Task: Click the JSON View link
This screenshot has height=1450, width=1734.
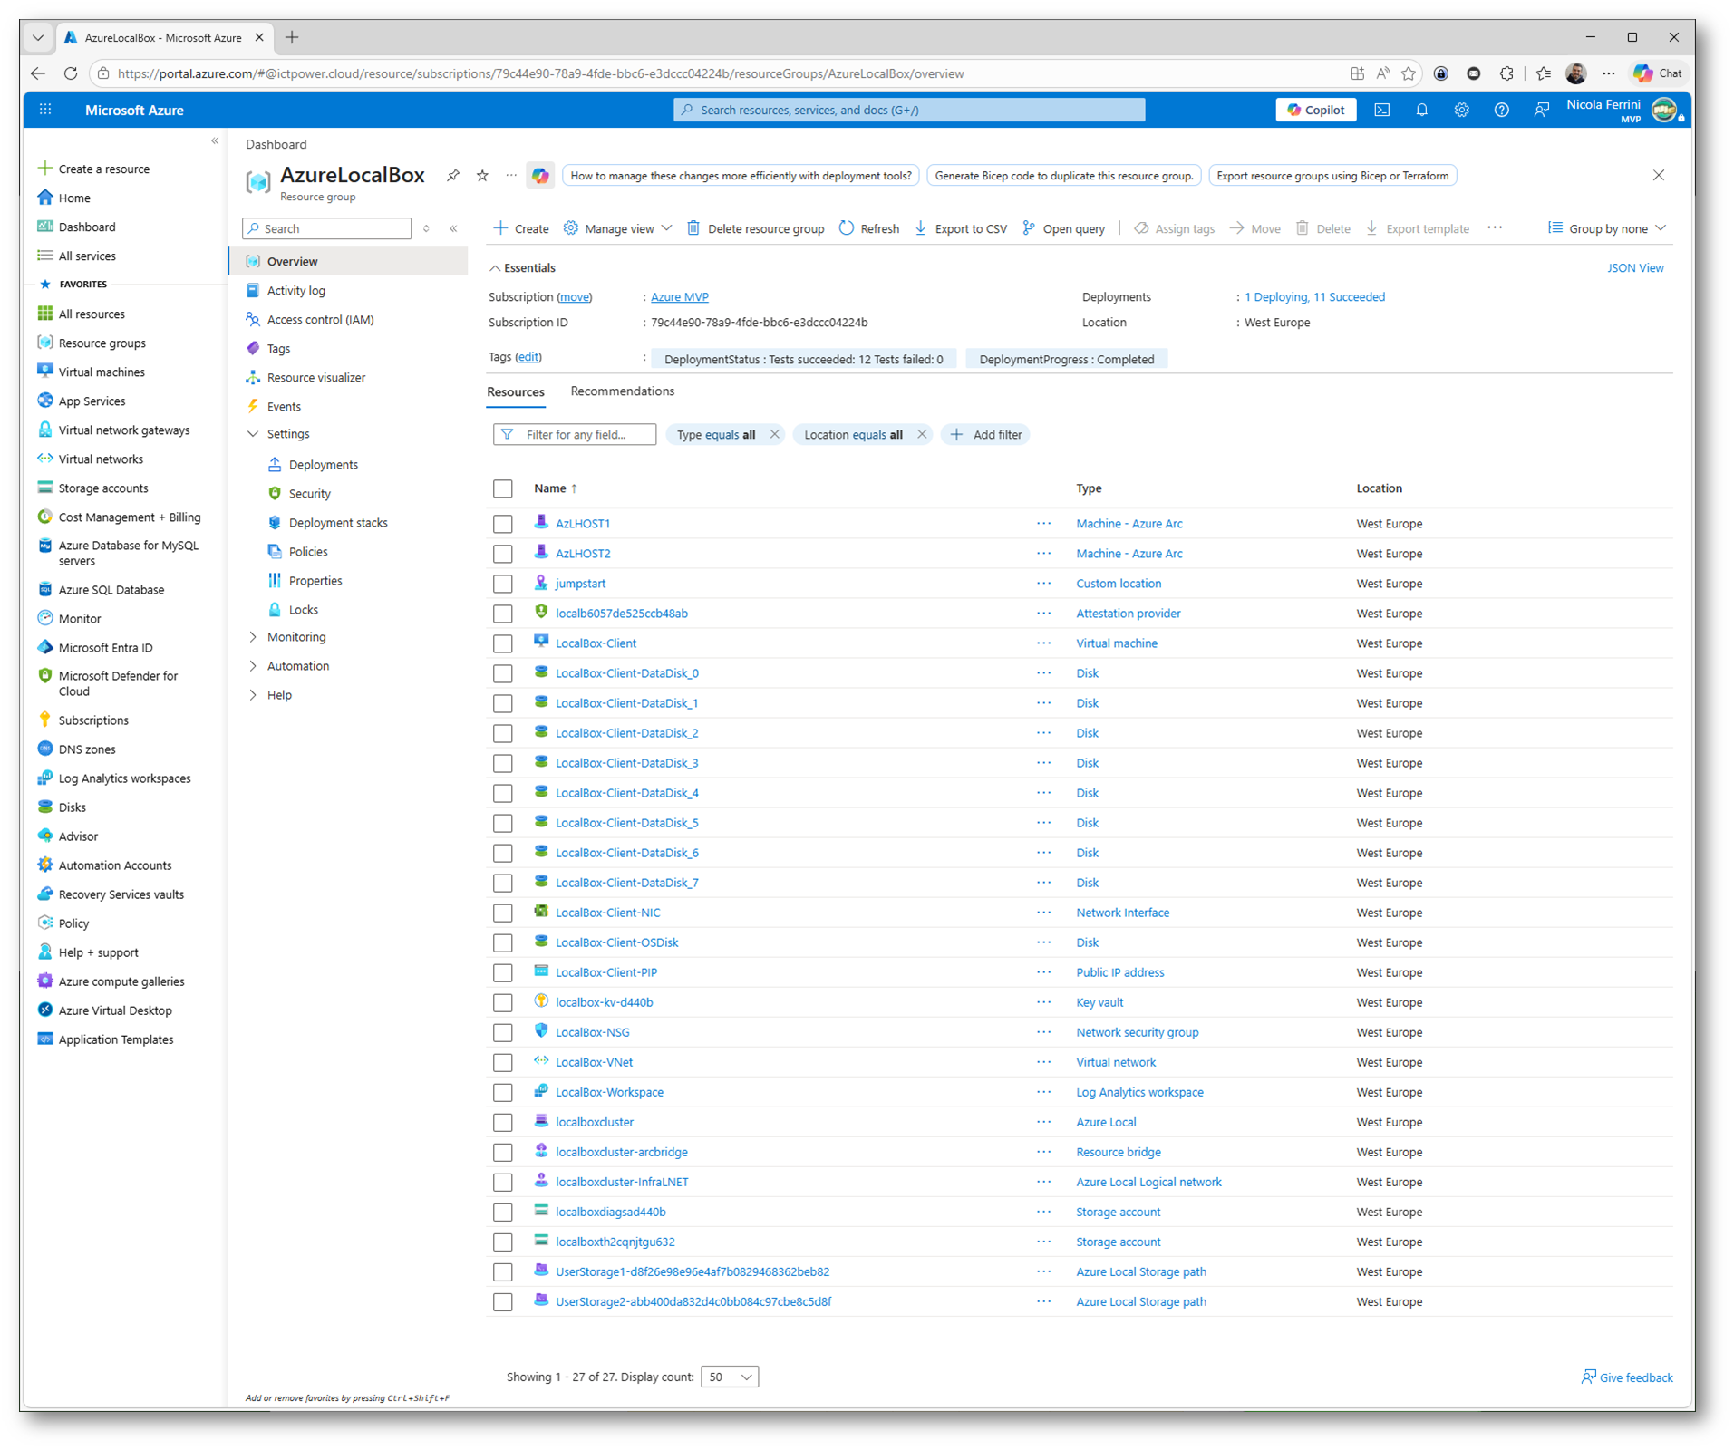Action: [1635, 268]
